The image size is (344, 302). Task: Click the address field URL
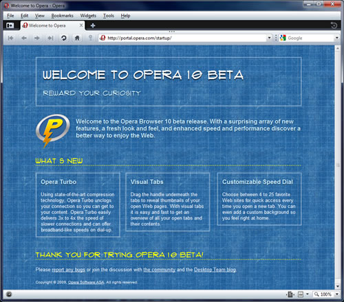pyautogui.click(x=140, y=38)
